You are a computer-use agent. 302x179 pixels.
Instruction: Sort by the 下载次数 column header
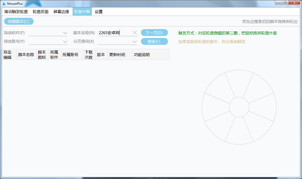[89, 55]
